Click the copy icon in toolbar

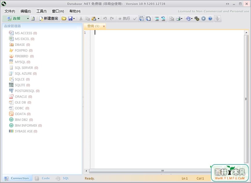87,18
